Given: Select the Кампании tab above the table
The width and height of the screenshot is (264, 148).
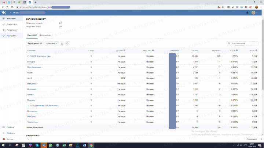Looking at the screenshot, I should coord(32,35).
